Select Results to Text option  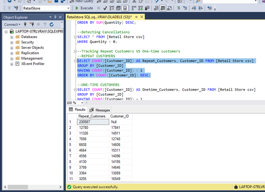156,8
